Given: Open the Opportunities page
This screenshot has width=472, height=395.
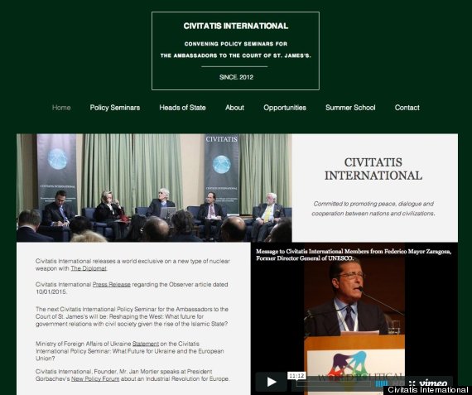Looking at the screenshot, I should (285, 108).
